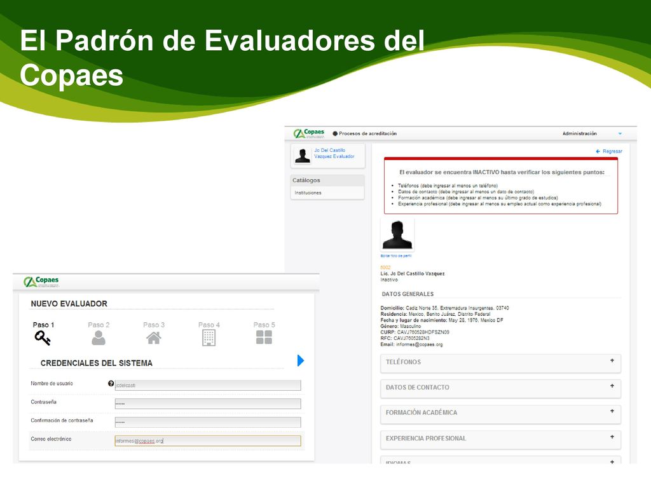The image size is (651, 488).
Task: Click the Paso 3 step label
Action: click(x=154, y=325)
